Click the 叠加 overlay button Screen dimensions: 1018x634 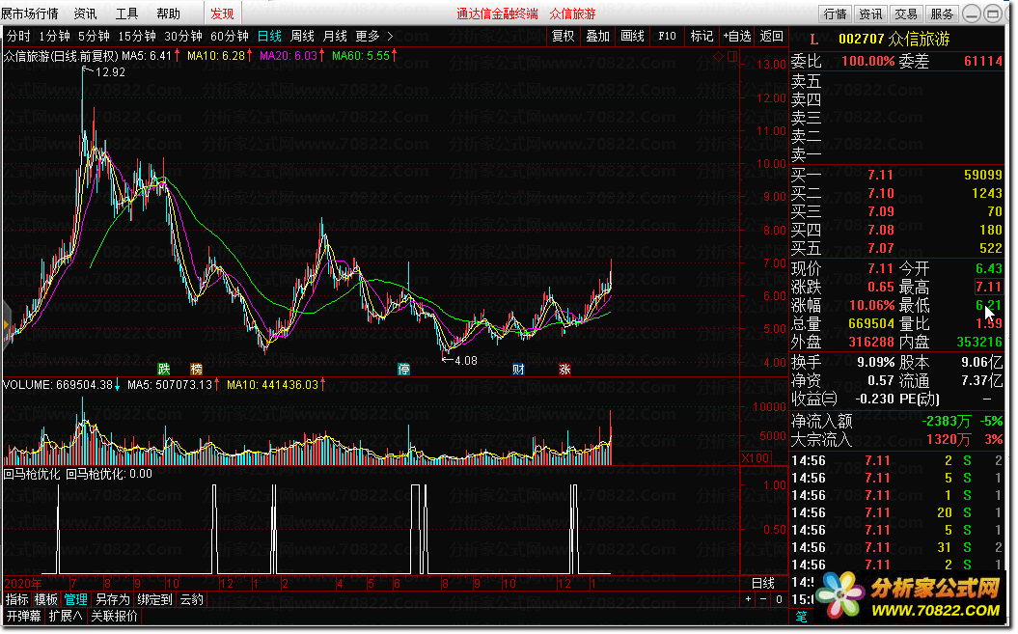(x=598, y=37)
